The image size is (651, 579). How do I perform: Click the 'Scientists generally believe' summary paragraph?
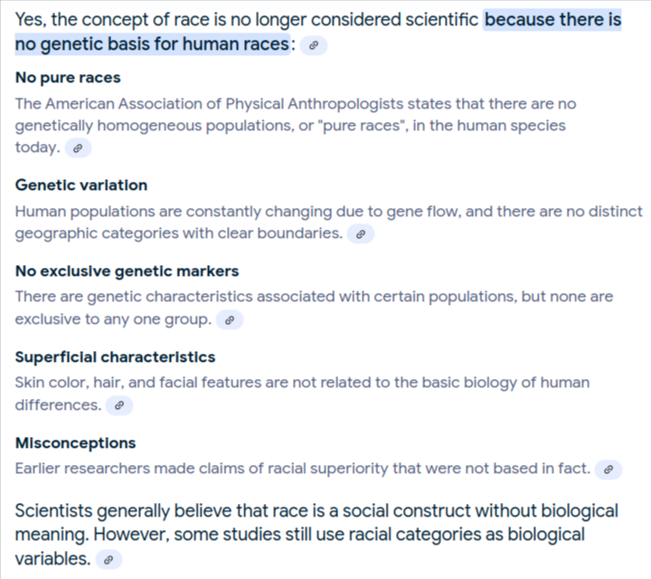click(316, 535)
